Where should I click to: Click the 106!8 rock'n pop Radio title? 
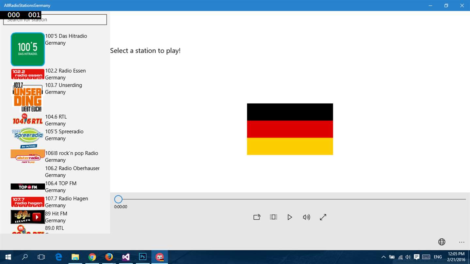[x=71, y=153]
